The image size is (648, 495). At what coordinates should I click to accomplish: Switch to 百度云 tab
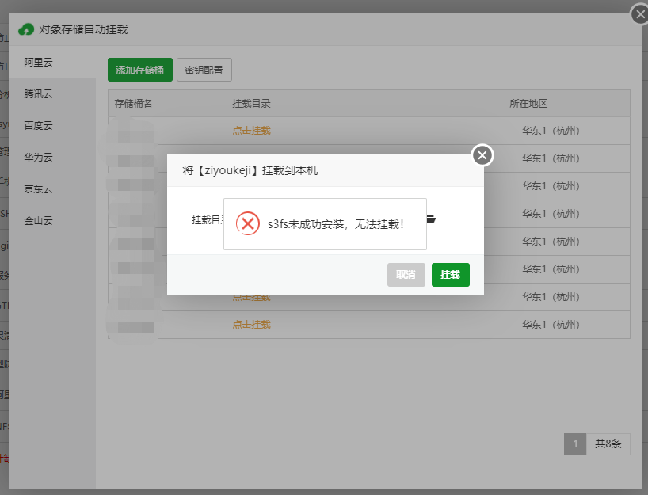click(x=52, y=126)
